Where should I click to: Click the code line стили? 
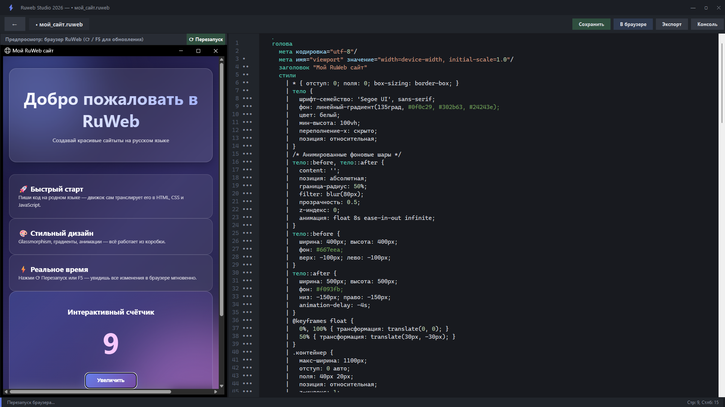(287, 75)
